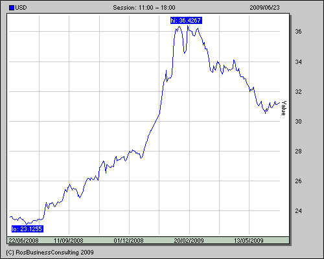This screenshot has width=324, height=259.
Task: Select the lo: 23.1255 marker label
Action: (x=27, y=229)
